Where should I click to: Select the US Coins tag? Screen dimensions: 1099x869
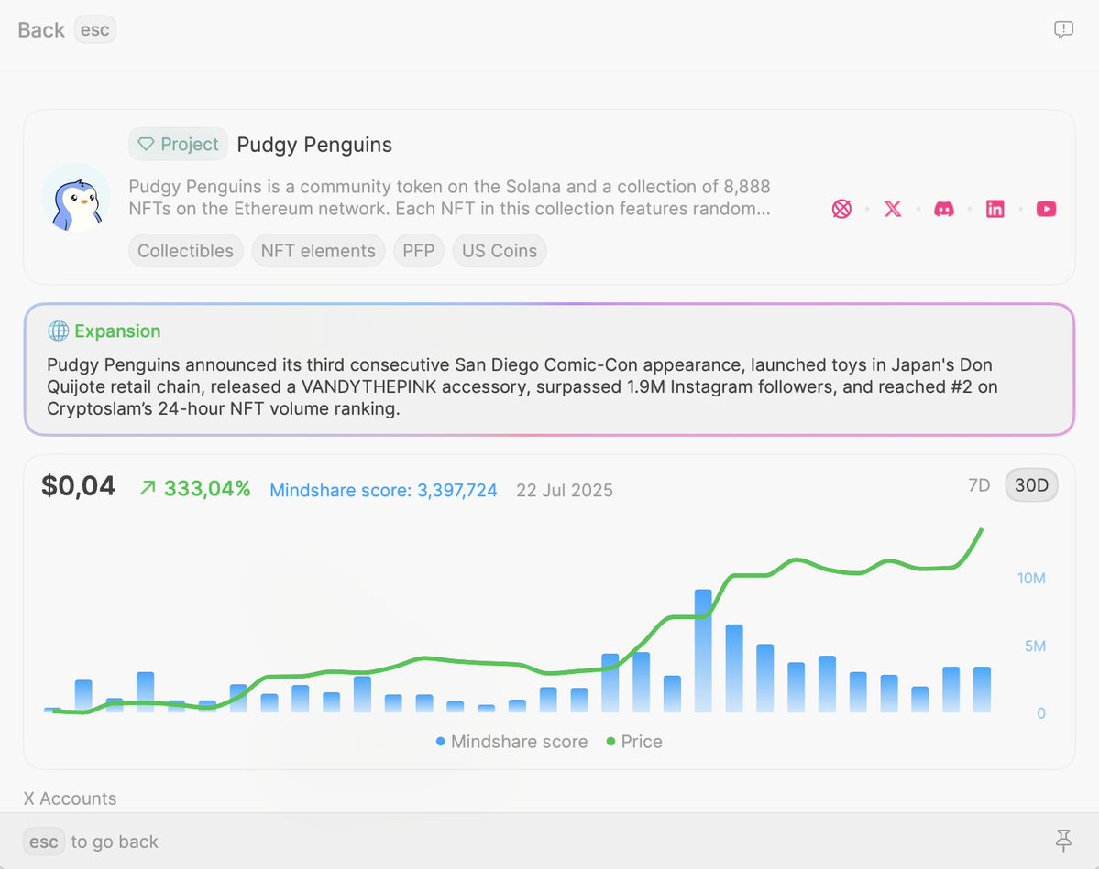pos(499,251)
